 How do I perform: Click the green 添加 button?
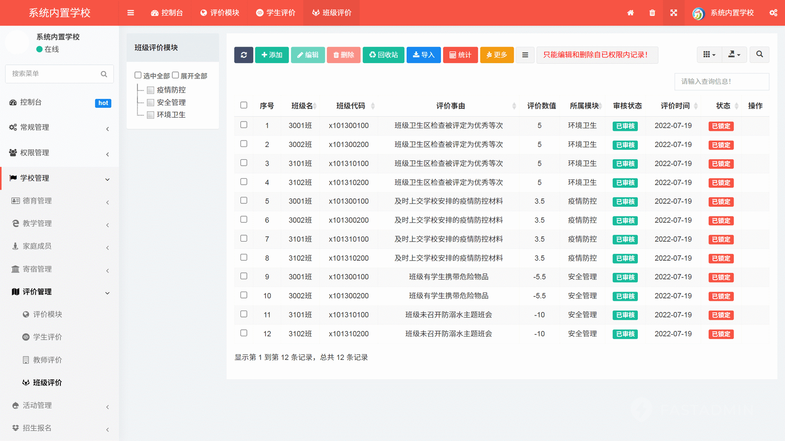(272, 55)
